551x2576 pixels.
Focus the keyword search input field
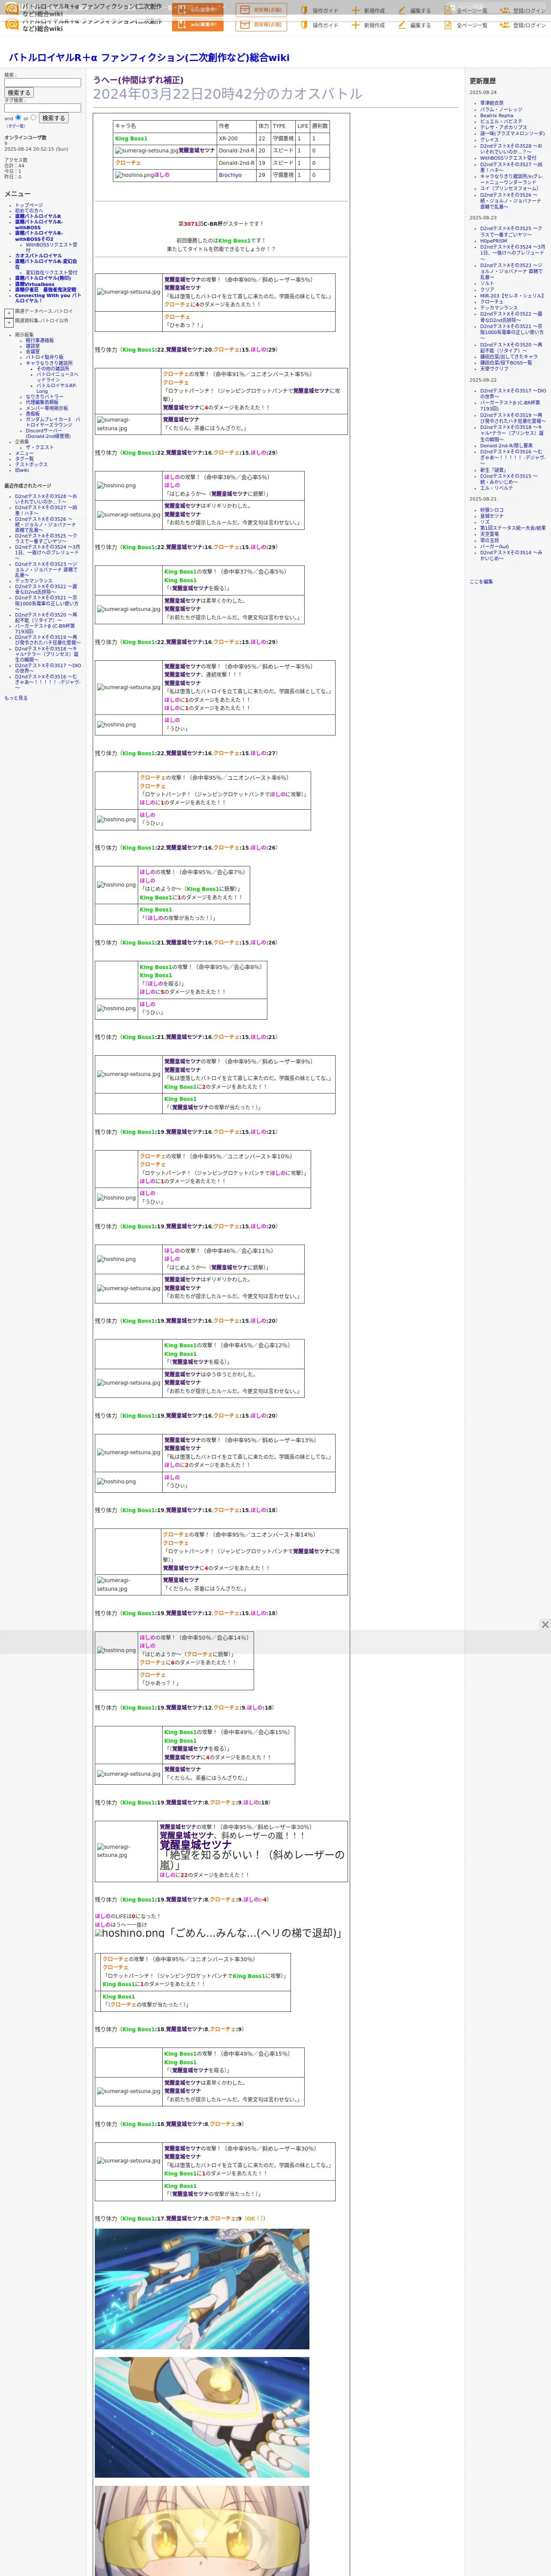42,83
